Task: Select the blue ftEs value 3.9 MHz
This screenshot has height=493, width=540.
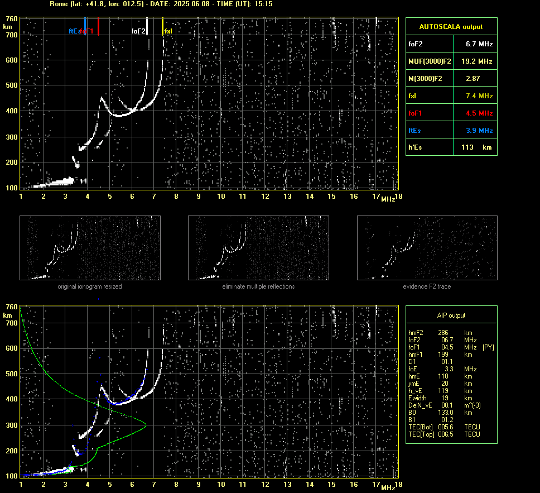Action: 479,130
